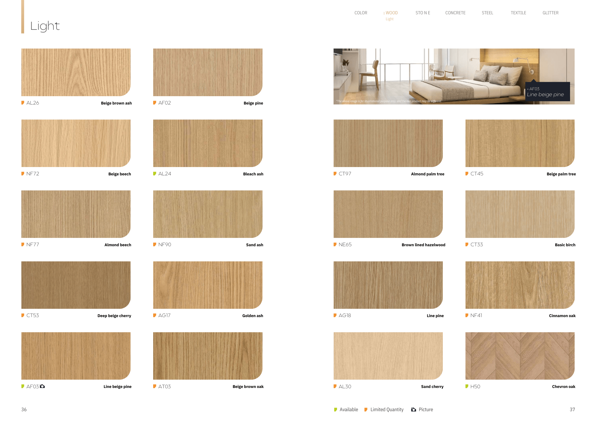Go to the GLITTER category
Screen dimensions: 596x421
(x=550, y=13)
